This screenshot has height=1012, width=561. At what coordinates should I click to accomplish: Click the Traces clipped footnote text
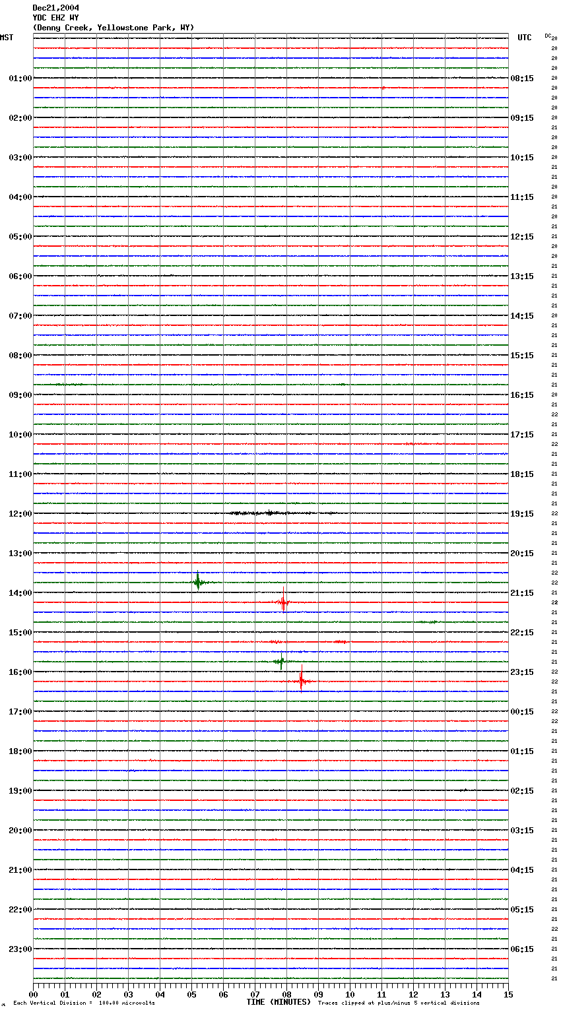coord(399,1003)
